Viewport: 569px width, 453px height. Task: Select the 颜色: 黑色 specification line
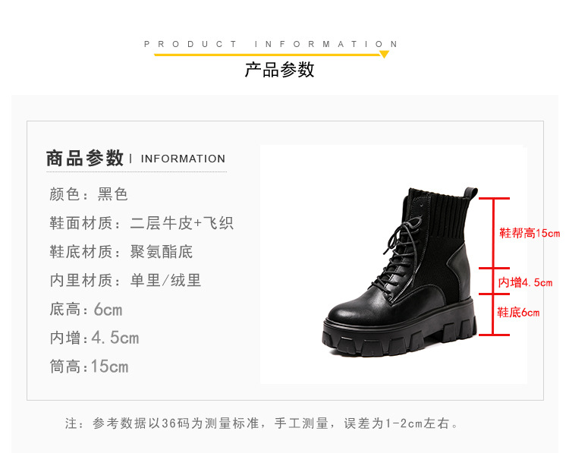[x=89, y=194]
